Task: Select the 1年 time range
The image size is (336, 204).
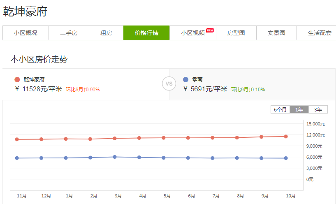Action: coord(299,109)
